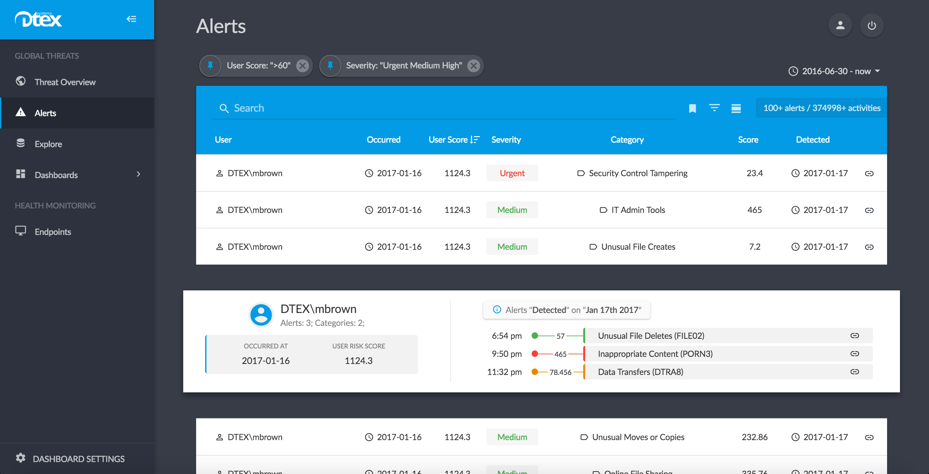Open the filter list icon
929x474 pixels.
point(714,108)
